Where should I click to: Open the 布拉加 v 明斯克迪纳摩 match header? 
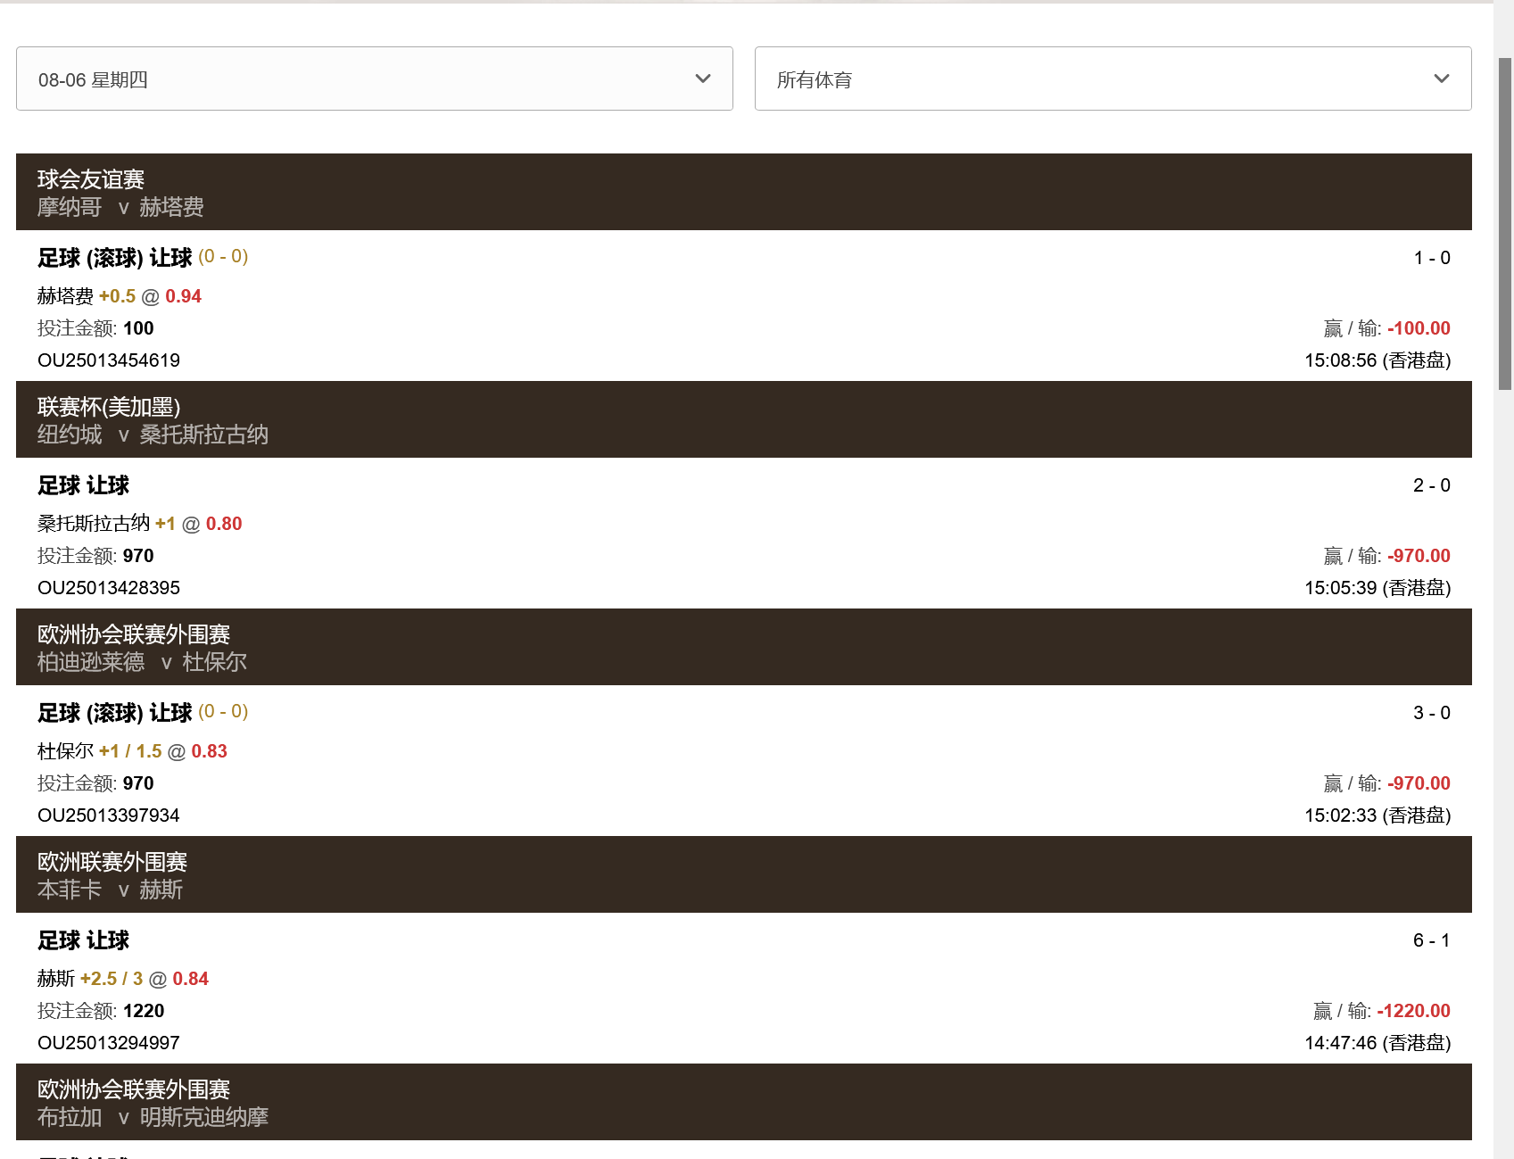tap(744, 1102)
